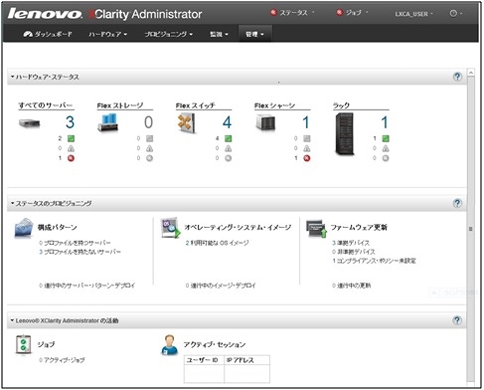484x390 pixels.
Task: Click the 構成パターン configuration pattern icon
Action: coord(24,228)
